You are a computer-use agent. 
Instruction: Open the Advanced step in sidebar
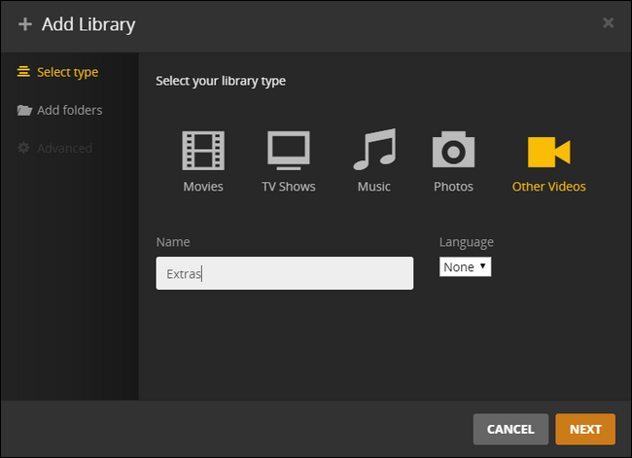pyautogui.click(x=64, y=148)
